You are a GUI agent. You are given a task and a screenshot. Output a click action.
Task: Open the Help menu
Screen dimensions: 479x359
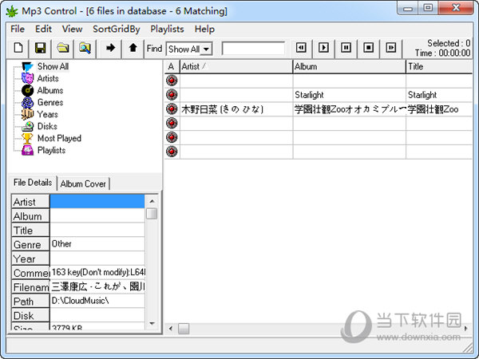(x=204, y=29)
